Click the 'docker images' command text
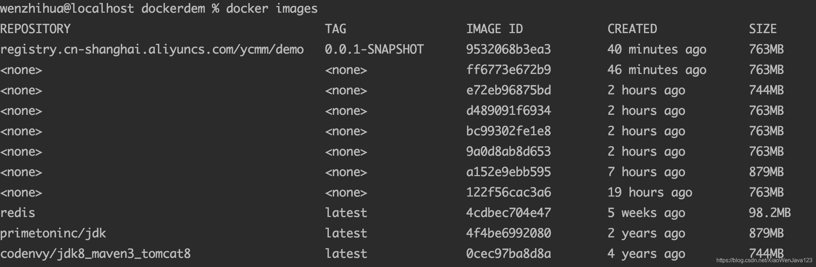 click(272, 8)
